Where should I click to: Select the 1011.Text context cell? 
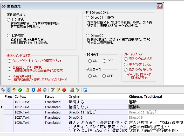(29, 102)
